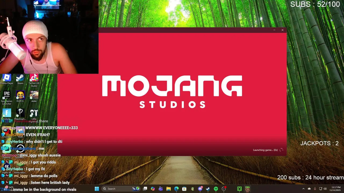
Task: Launch Microsoft Edge from the taskbar
Action: tap(176, 189)
